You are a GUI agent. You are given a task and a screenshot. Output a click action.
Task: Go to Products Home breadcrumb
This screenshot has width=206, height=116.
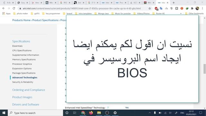coord(21,20)
